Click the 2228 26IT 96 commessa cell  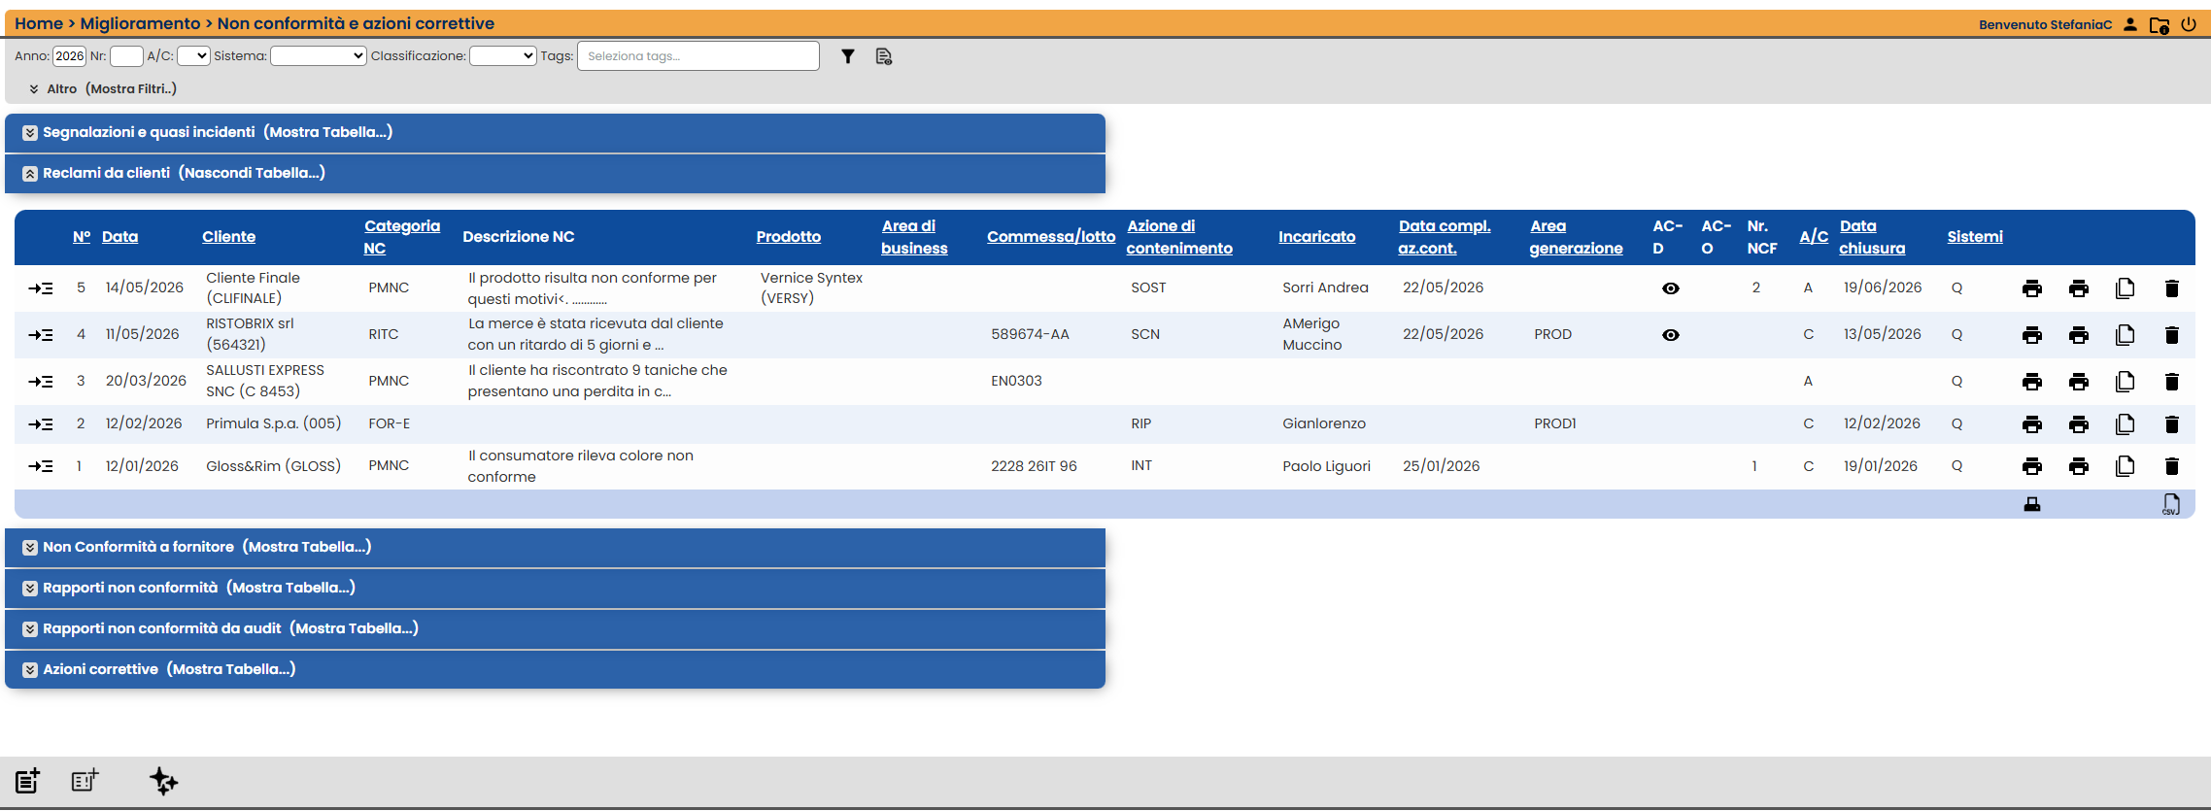pyautogui.click(x=1034, y=466)
